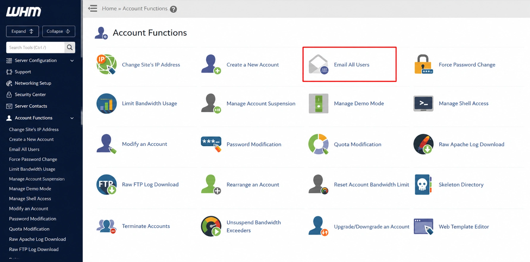Select Account Functions sidebar menu item

pyautogui.click(x=34, y=118)
